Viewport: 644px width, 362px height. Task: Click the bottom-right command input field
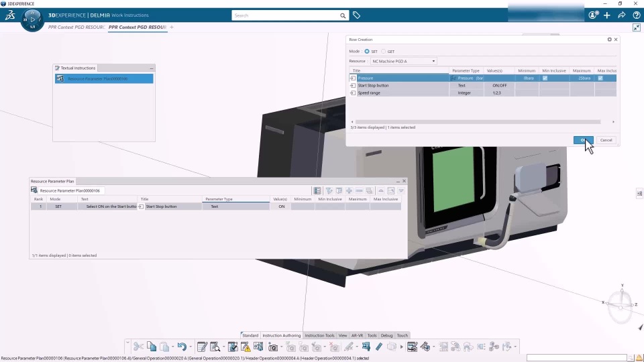(x=576, y=358)
